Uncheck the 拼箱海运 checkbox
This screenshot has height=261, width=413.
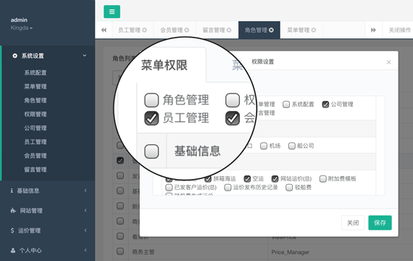pos(208,179)
